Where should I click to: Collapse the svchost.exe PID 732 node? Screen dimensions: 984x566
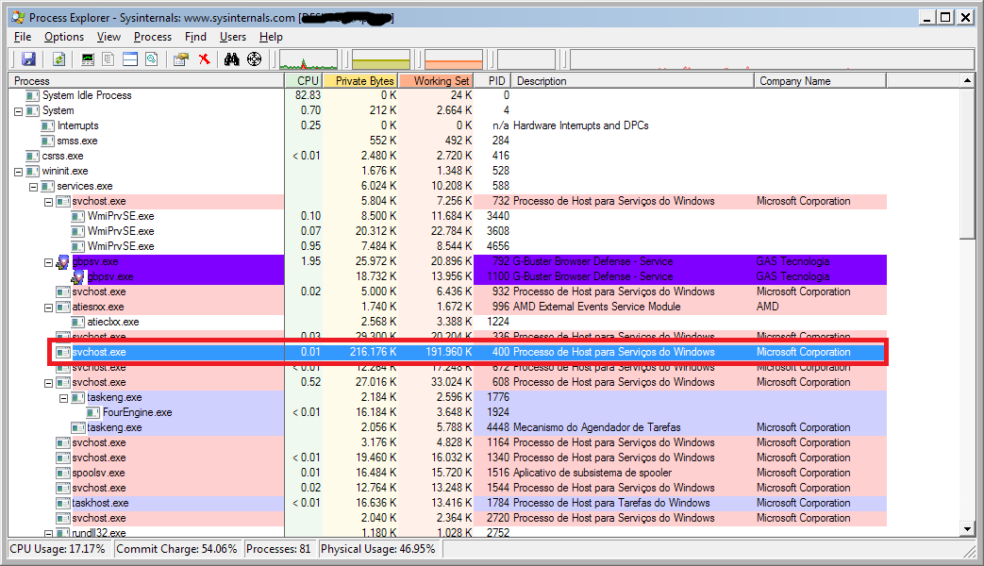(x=48, y=202)
